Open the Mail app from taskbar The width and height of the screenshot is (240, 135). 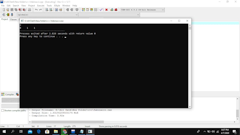click(30, 131)
